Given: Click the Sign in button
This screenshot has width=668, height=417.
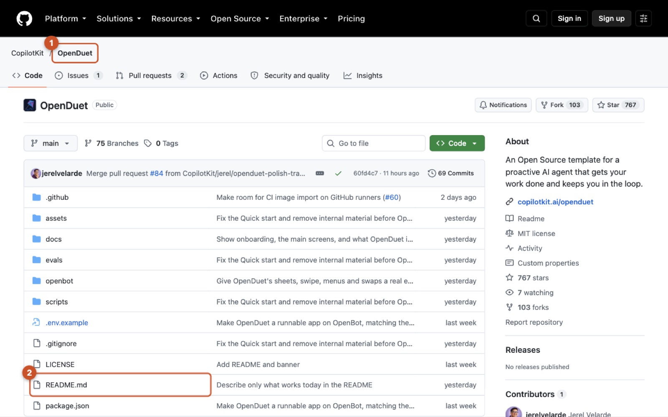Looking at the screenshot, I should 569,18.
